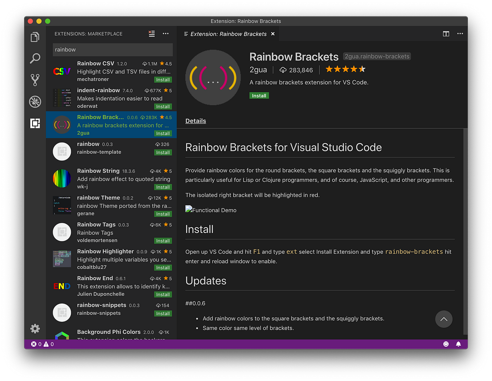492x381 pixels.
Task: Clear extensions search results icon
Action: point(152,33)
